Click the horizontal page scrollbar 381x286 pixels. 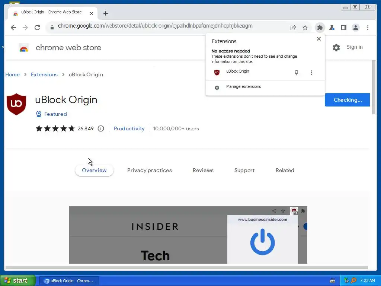186,267
